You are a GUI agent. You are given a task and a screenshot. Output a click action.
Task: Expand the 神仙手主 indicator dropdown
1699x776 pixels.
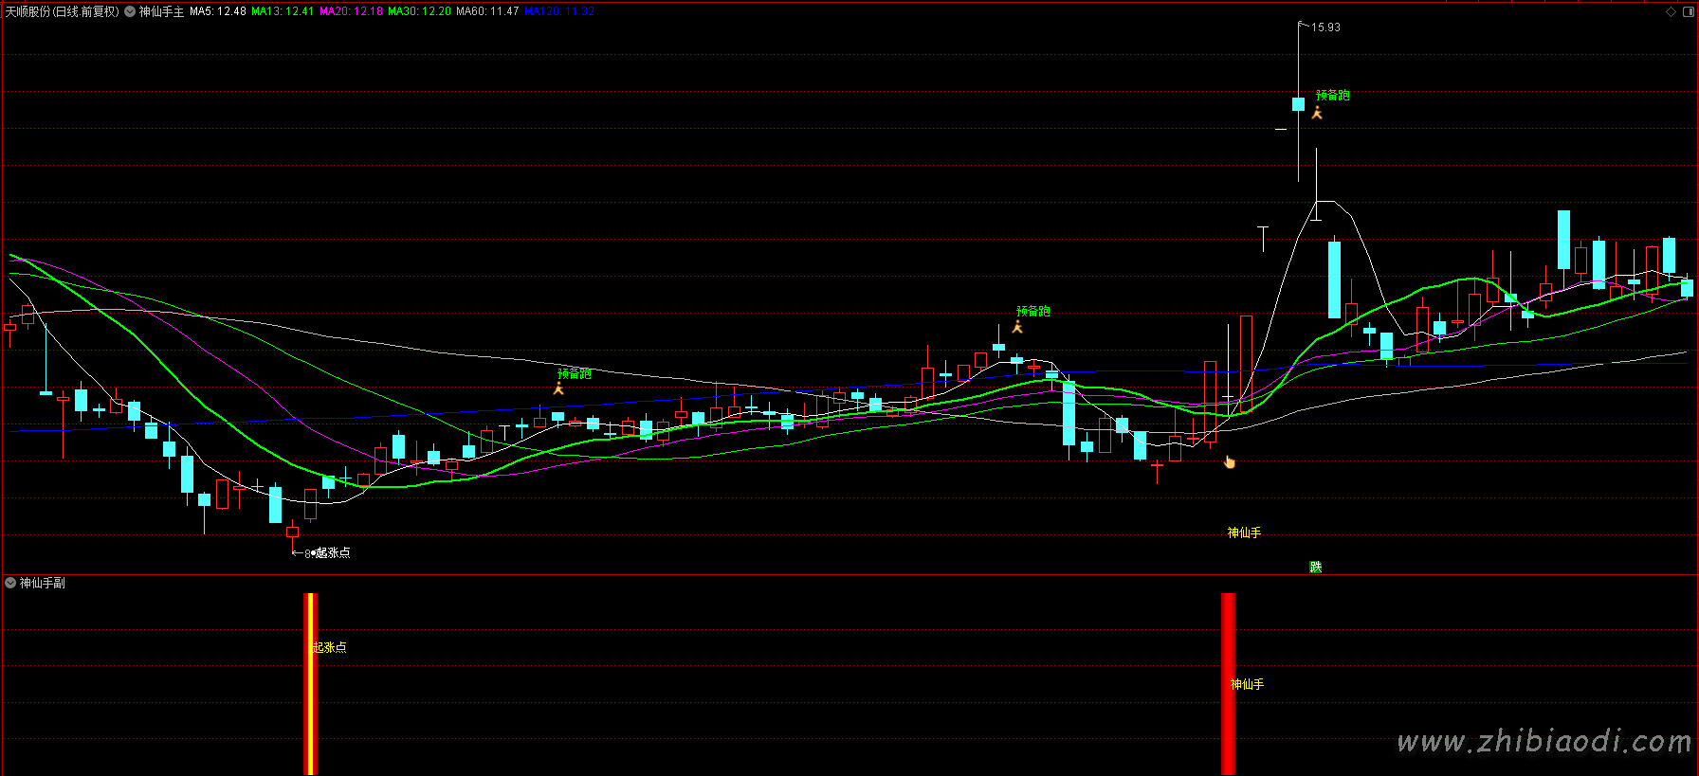pos(130,11)
